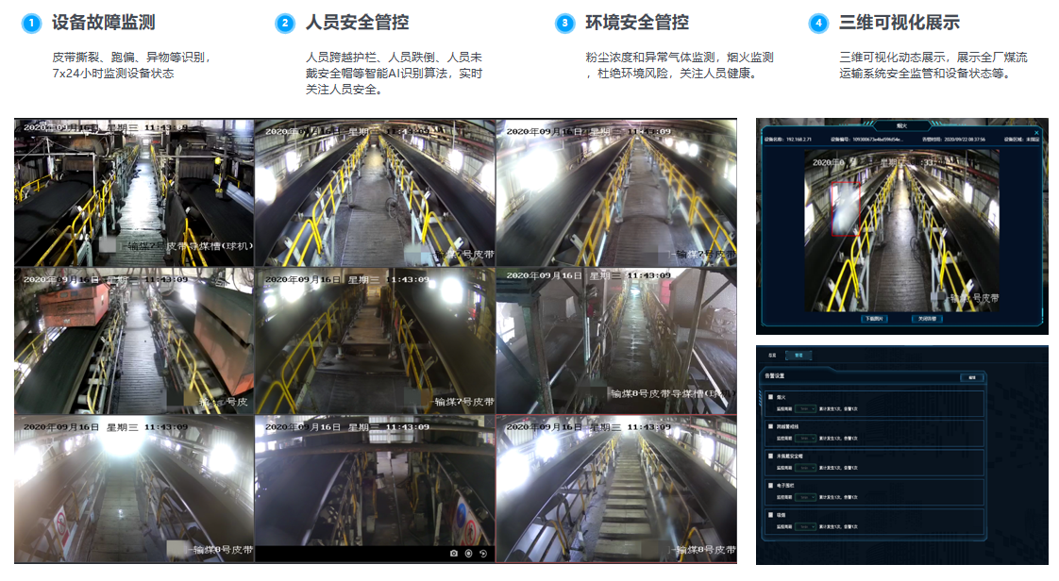Click the number 3 badge beside 环境安全管控
The width and height of the screenshot is (1059, 581).
[564, 23]
